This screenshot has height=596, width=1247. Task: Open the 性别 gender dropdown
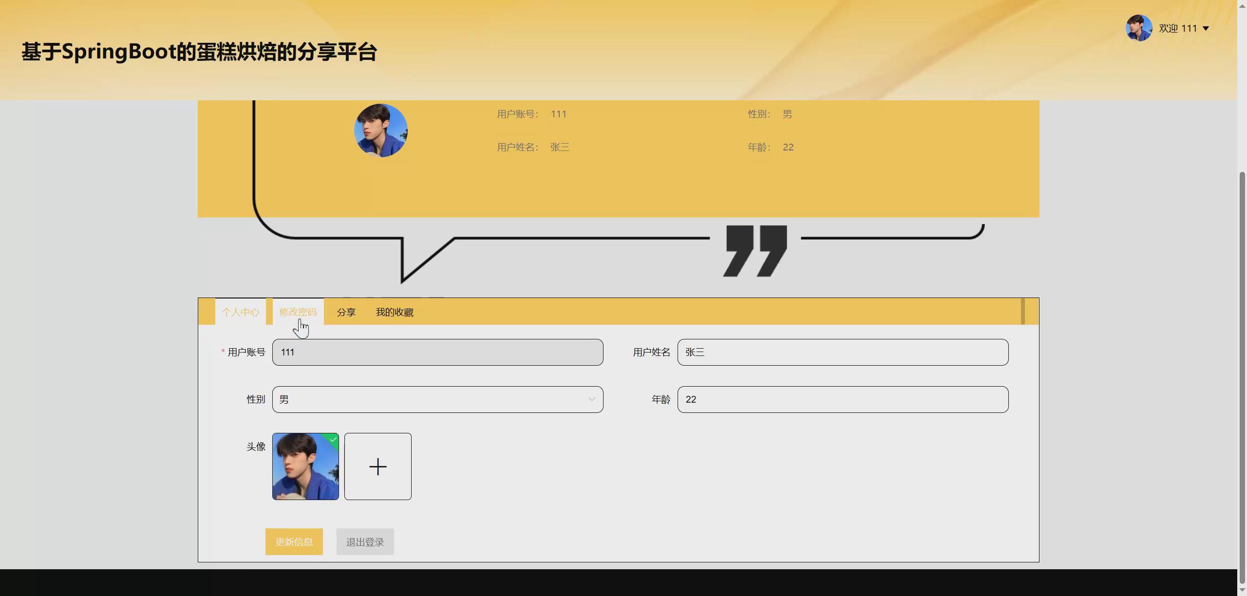[x=437, y=399]
